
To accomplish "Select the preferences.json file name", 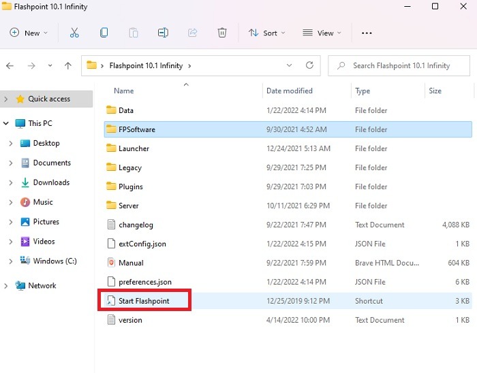I will click(x=145, y=282).
